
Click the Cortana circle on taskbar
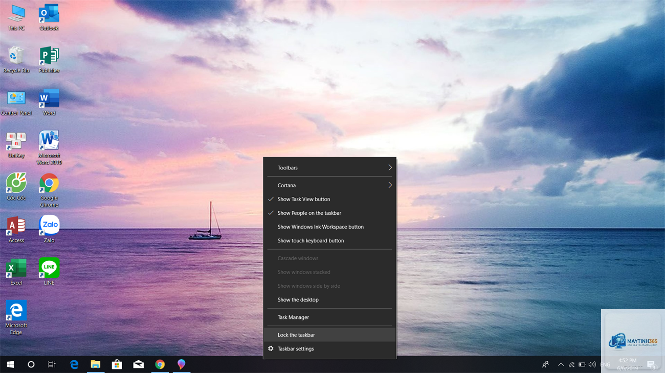click(31, 364)
